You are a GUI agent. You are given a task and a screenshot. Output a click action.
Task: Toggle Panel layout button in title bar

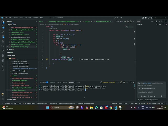[149, 18]
